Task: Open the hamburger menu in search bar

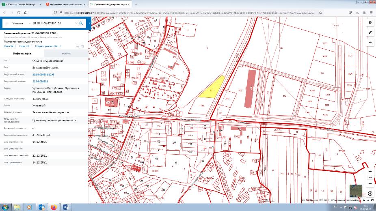Action: click(x=7, y=24)
